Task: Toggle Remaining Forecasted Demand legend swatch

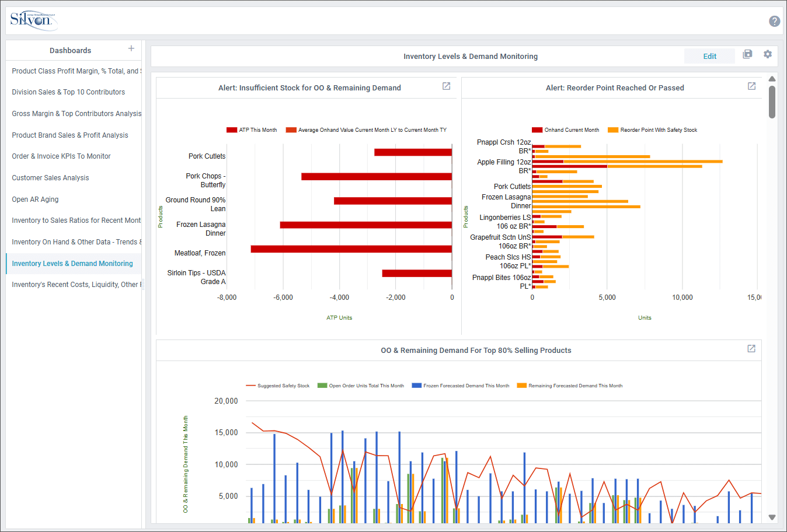Action: click(x=522, y=386)
